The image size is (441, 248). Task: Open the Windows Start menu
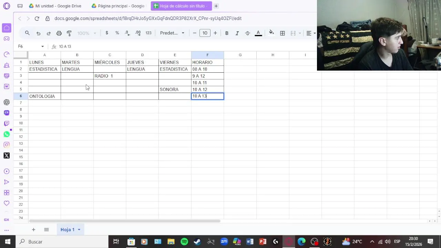click(x=8, y=241)
